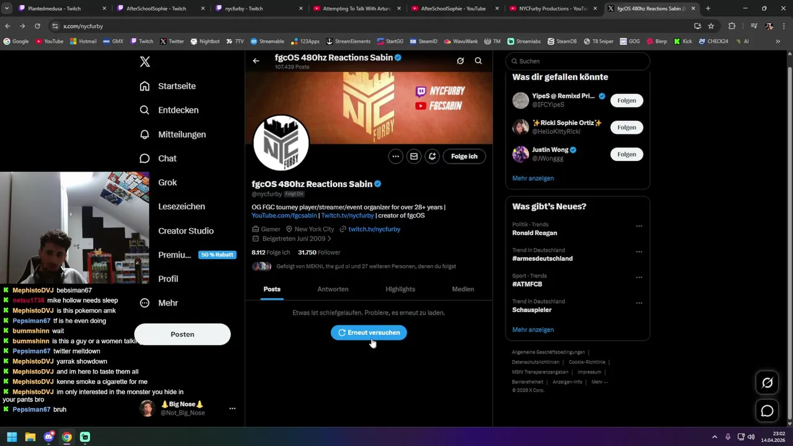Switch to nycfurby - Twitch tab
This screenshot has width=793, height=446.
[x=256, y=9]
